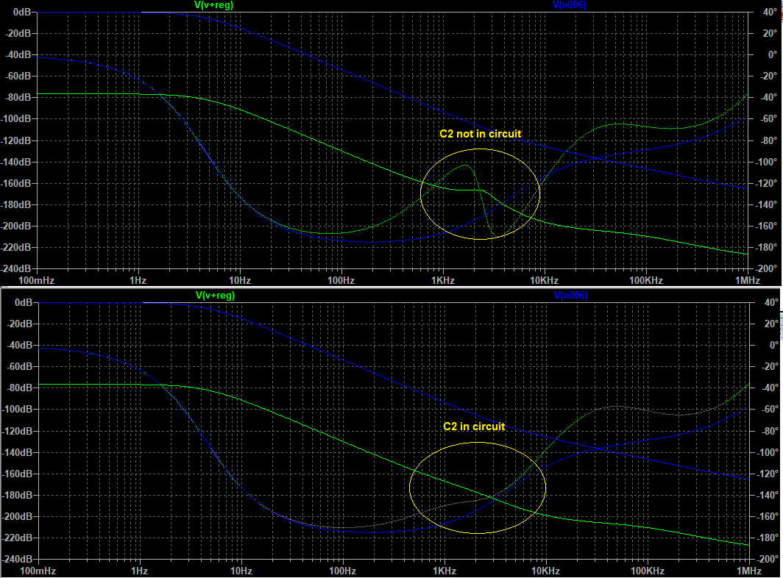Click the V(v+reg) trace label in bottom plot

pos(215,295)
